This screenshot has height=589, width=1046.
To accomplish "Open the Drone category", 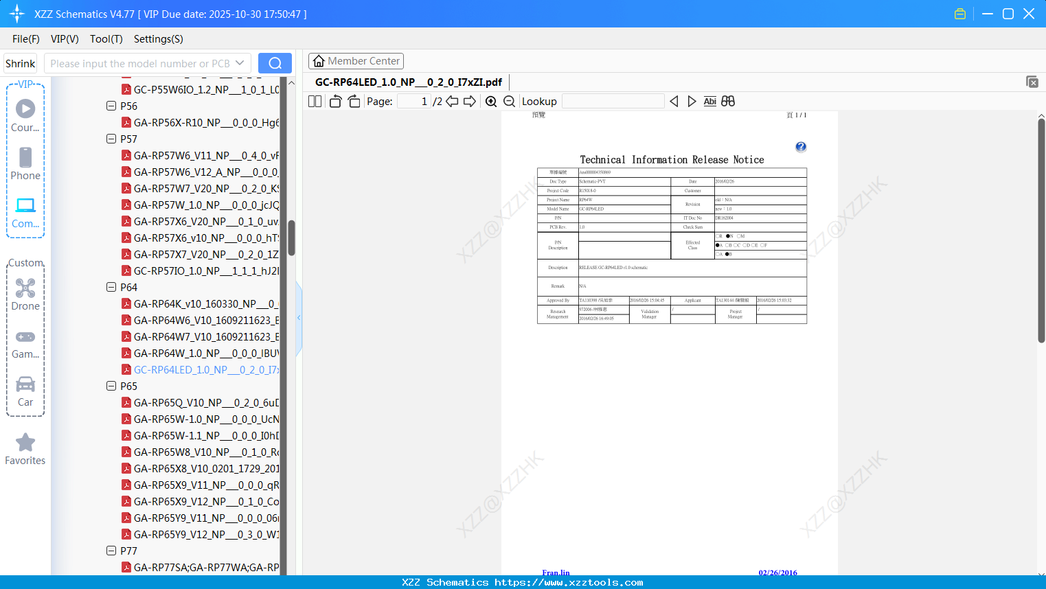I will pyautogui.click(x=25, y=294).
